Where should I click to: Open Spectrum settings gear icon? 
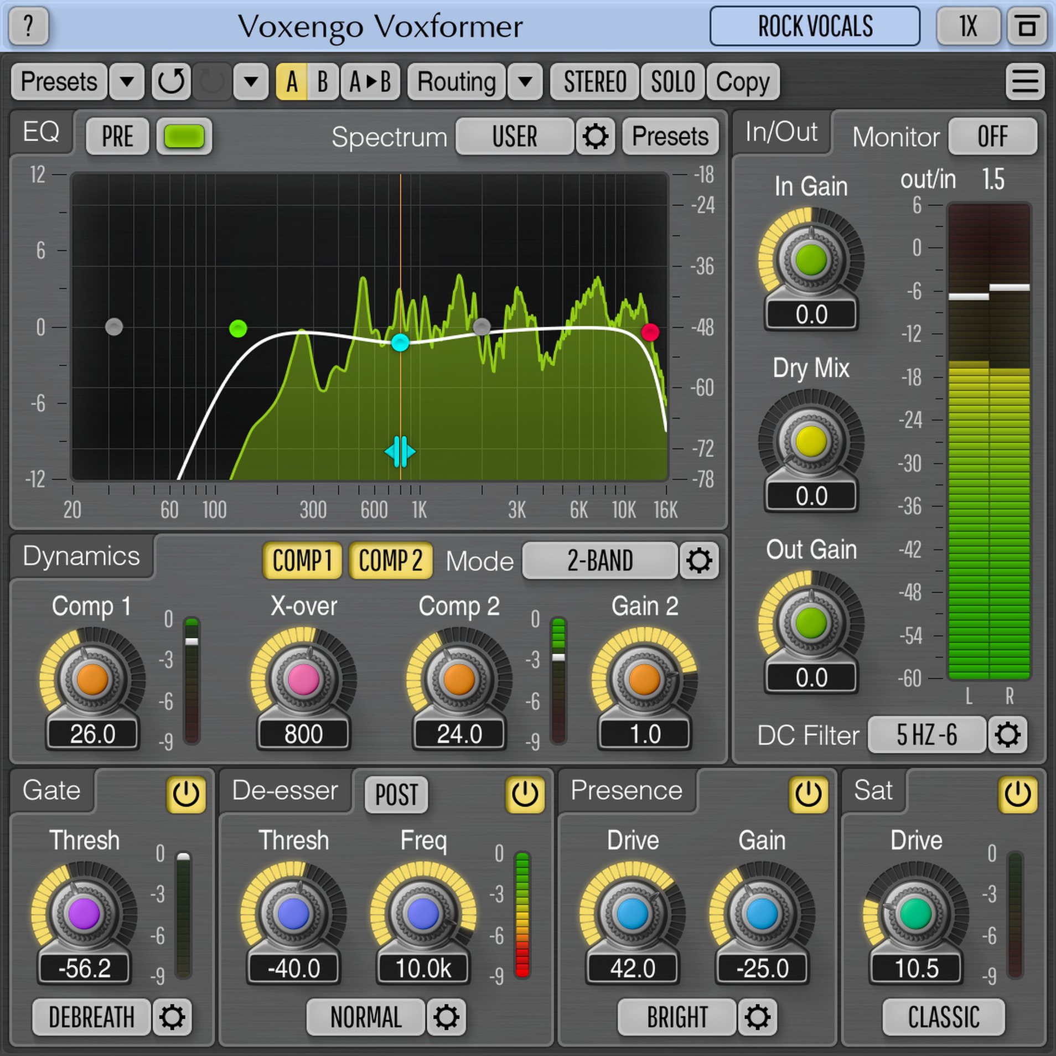pyautogui.click(x=595, y=137)
